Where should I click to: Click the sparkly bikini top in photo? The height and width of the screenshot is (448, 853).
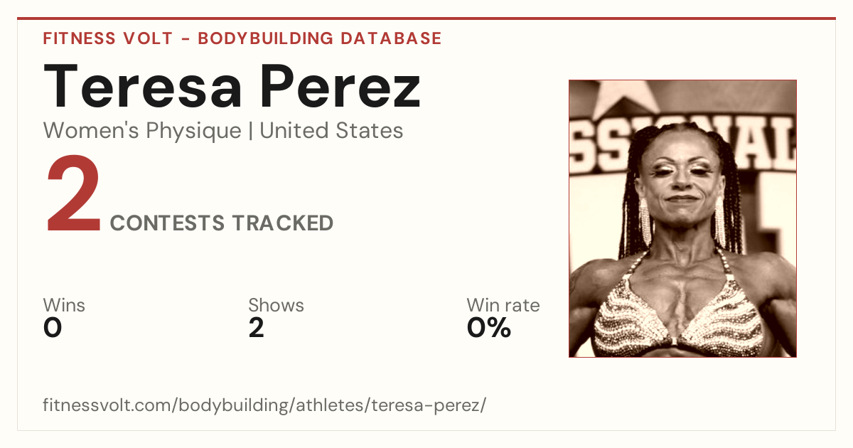(x=680, y=316)
